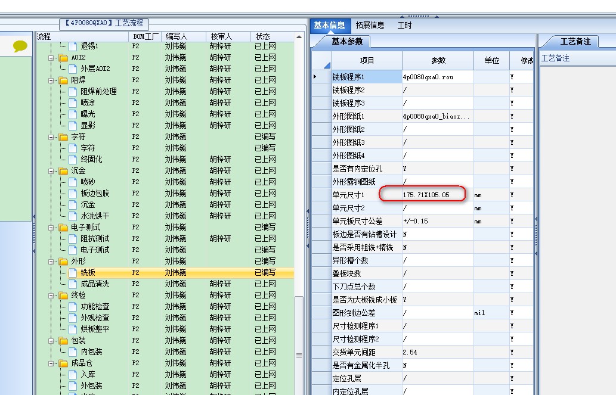Click the row selector for 铣板程序1

point(321,77)
